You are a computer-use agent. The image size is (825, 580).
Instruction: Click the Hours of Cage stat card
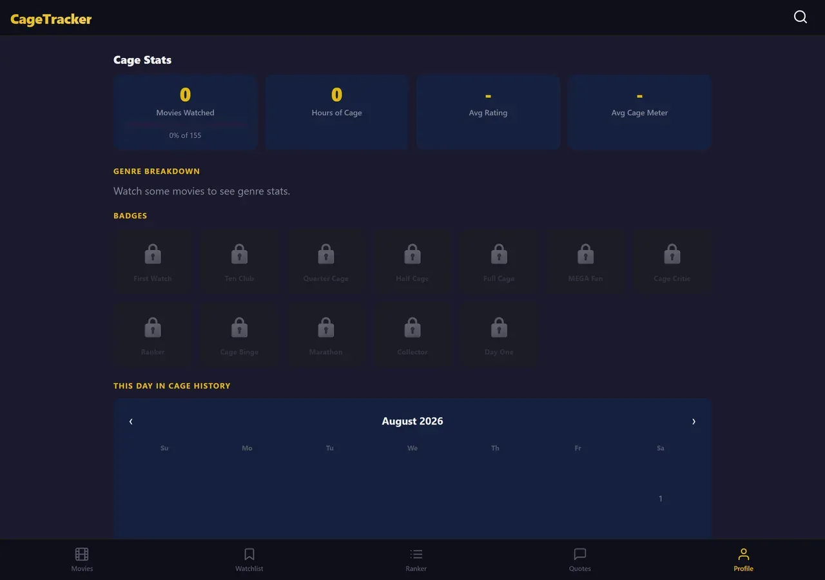pyautogui.click(x=336, y=112)
